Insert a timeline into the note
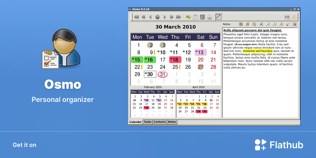This screenshot has width=316, height=158. tap(254, 24)
